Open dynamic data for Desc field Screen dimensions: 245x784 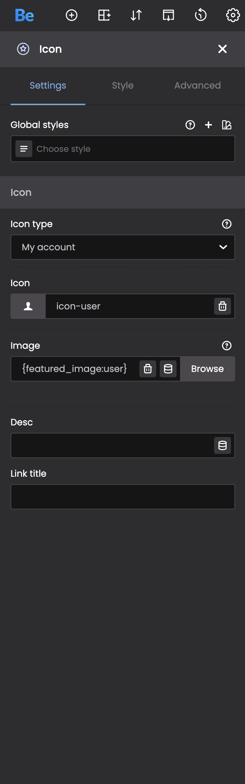(223, 445)
